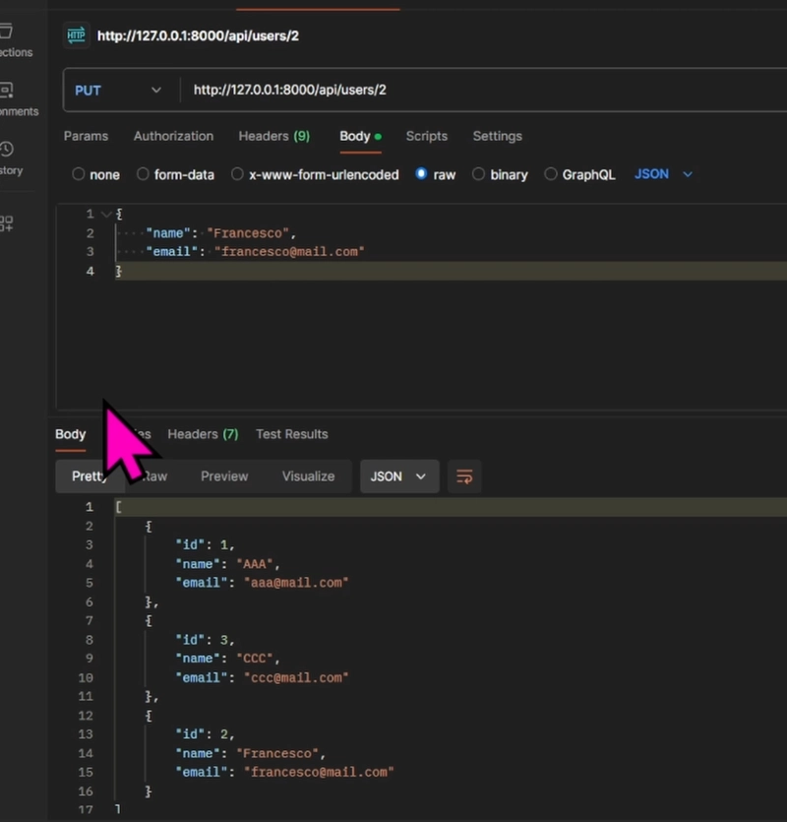This screenshot has height=822, width=787.
Task: Click "CCC" name value in response
Action: click(x=255, y=659)
